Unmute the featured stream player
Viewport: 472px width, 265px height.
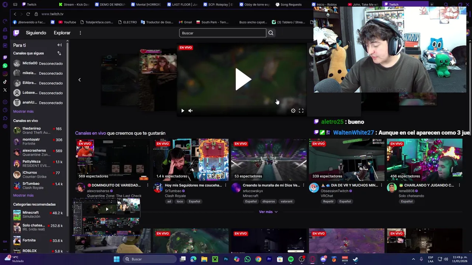(191, 111)
